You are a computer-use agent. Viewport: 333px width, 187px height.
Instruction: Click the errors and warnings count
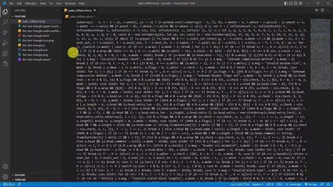point(9,184)
